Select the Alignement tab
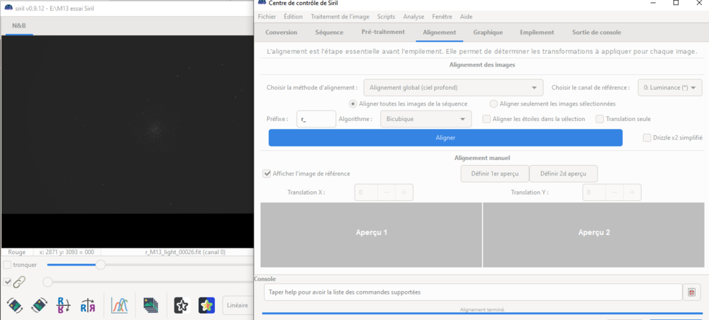709x320 pixels. 439,33
